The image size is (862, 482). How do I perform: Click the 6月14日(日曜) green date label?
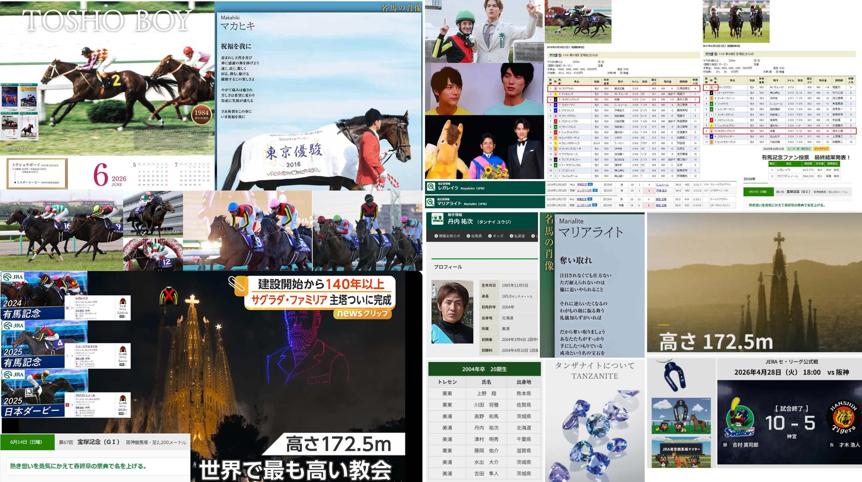pyautogui.click(x=27, y=442)
